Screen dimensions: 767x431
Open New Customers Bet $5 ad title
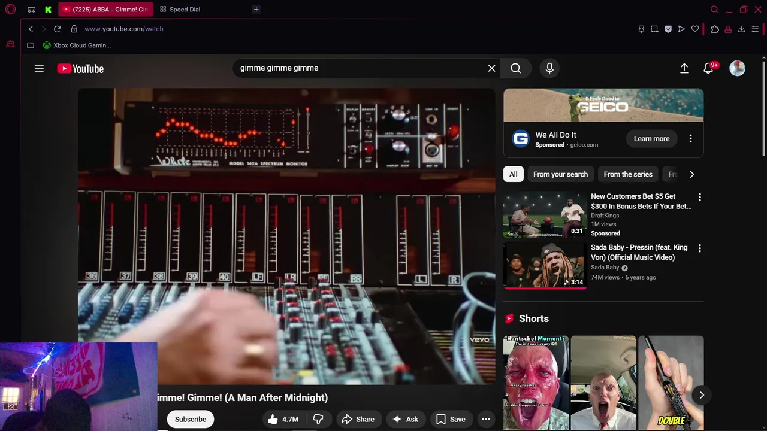(x=641, y=201)
